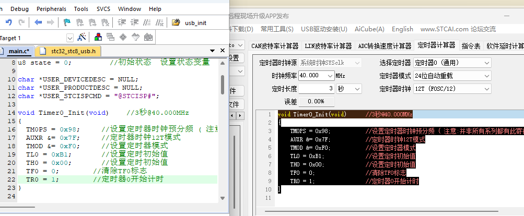The width and height of the screenshot is (524, 216).
Task: Go to next bookmark icon
Action: pyautogui.click(x=92, y=22)
